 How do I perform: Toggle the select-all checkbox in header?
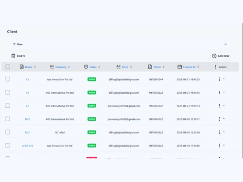(7, 66)
